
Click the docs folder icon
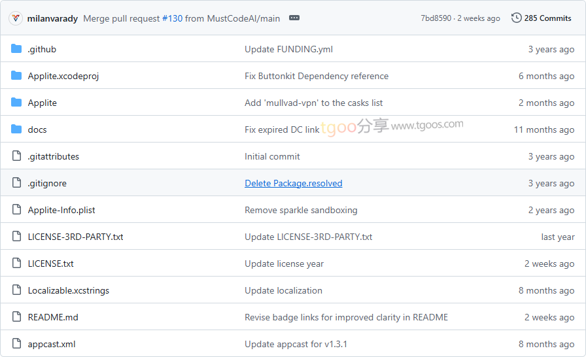pyautogui.click(x=16, y=129)
